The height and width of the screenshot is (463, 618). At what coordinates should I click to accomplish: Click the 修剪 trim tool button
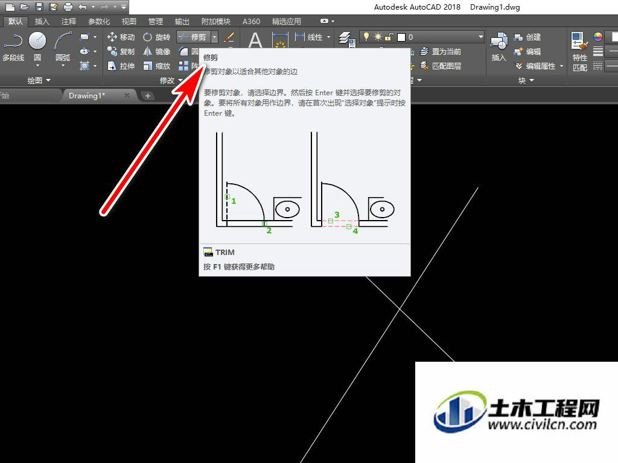click(x=194, y=37)
